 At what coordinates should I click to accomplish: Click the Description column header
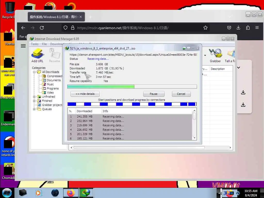[221, 69]
